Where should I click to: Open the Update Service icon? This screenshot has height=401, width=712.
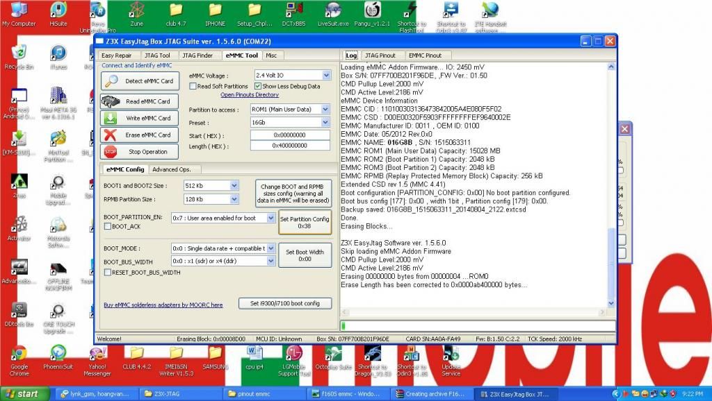(451, 361)
